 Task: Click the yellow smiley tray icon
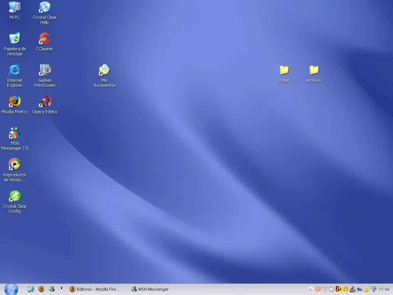click(x=366, y=289)
